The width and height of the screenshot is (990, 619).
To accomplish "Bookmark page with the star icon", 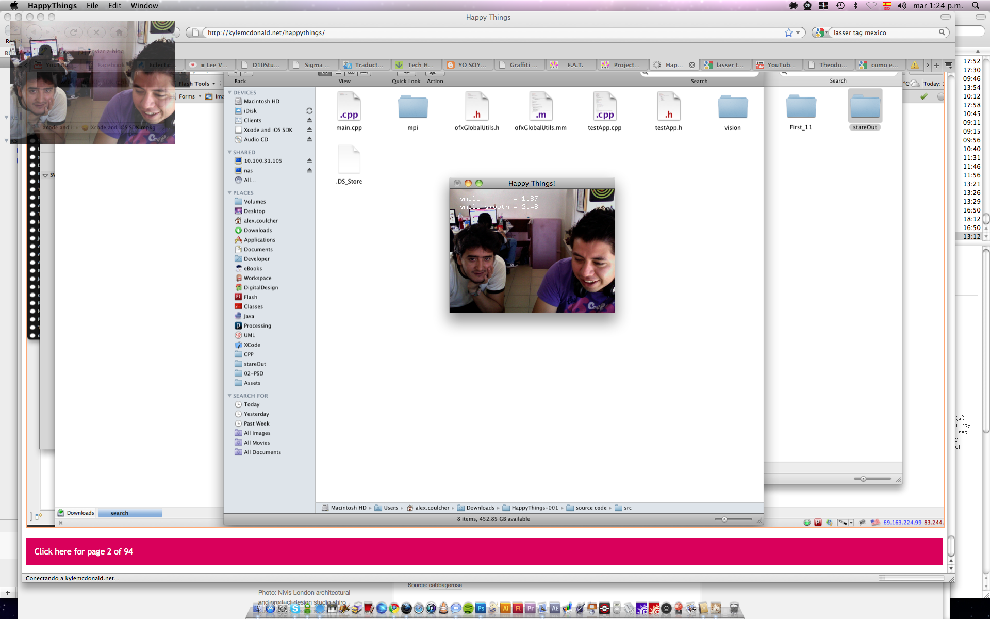I will point(788,32).
